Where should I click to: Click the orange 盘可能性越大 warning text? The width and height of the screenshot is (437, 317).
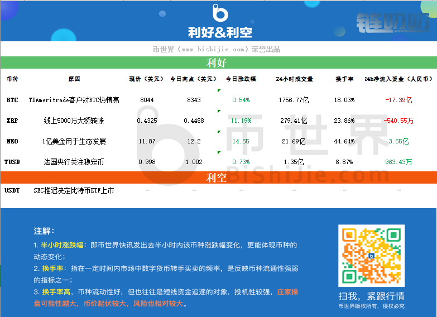pos(55,304)
